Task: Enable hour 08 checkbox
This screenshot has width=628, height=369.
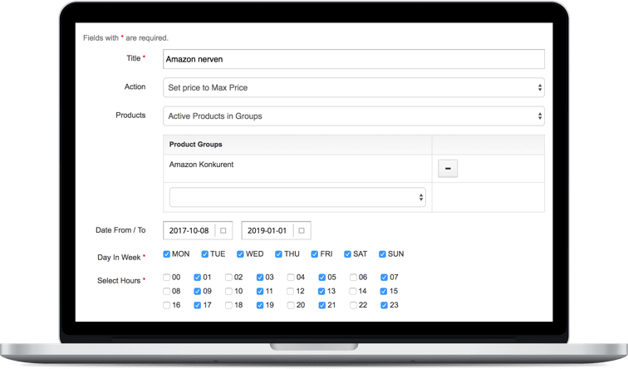Action: click(167, 291)
